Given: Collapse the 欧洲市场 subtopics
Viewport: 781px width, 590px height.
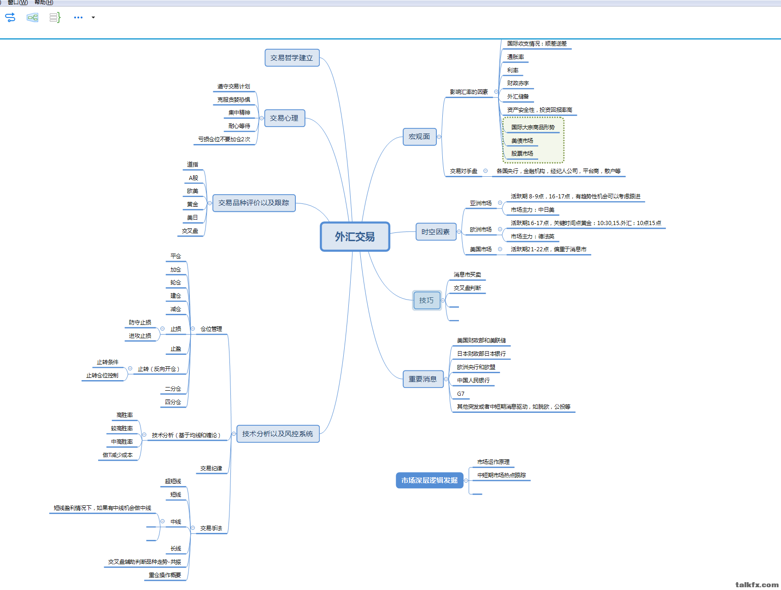Looking at the screenshot, I should (500, 229).
